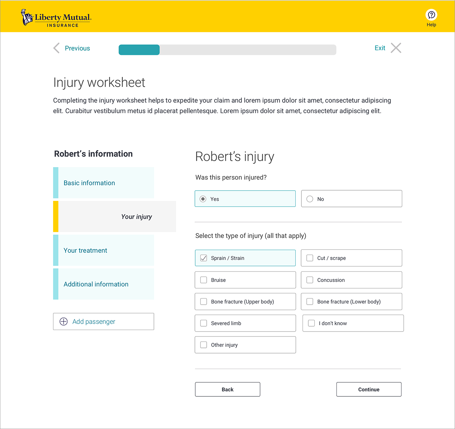Select Yes for person injured
Screen dimensions: 455x429
point(203,199)
